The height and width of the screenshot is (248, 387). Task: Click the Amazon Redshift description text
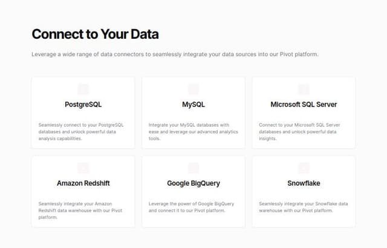pyautogui.click(x=80, y=210)
